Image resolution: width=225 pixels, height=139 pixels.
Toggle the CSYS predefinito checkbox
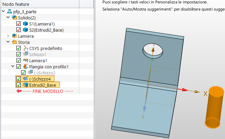(18, 48)
